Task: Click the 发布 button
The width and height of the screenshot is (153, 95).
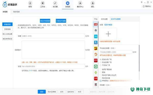Action: 62,92
